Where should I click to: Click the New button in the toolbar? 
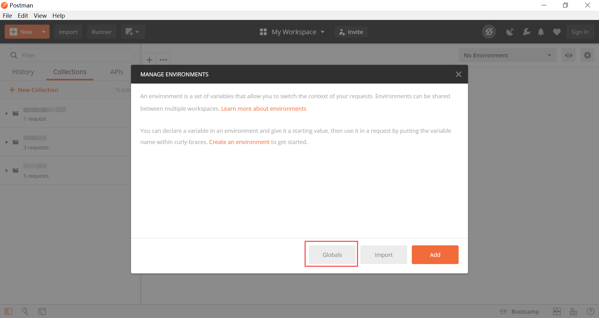[21, 32]
